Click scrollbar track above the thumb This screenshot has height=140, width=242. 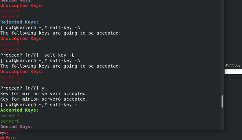click(222, 48)
